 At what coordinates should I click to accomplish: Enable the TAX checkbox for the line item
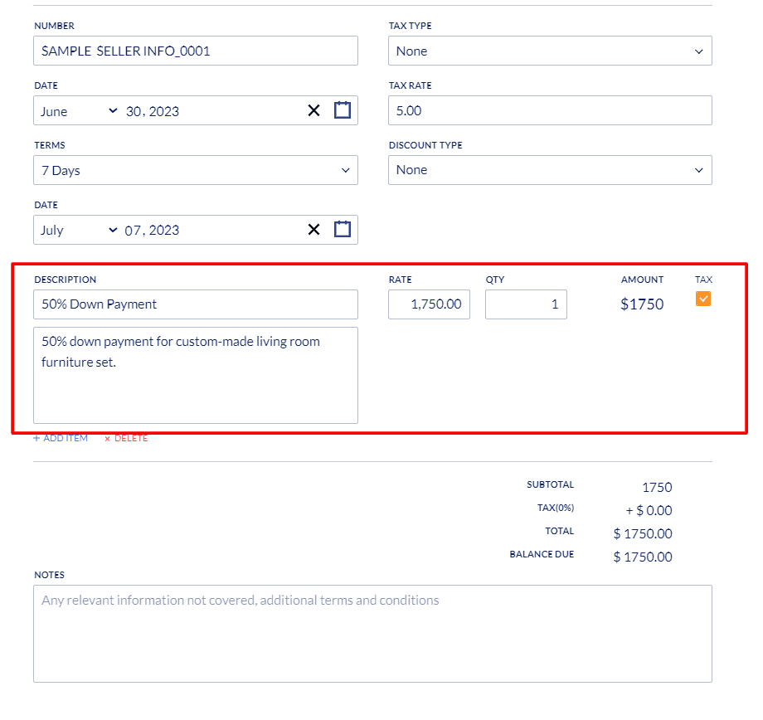(x=702, y=299)
